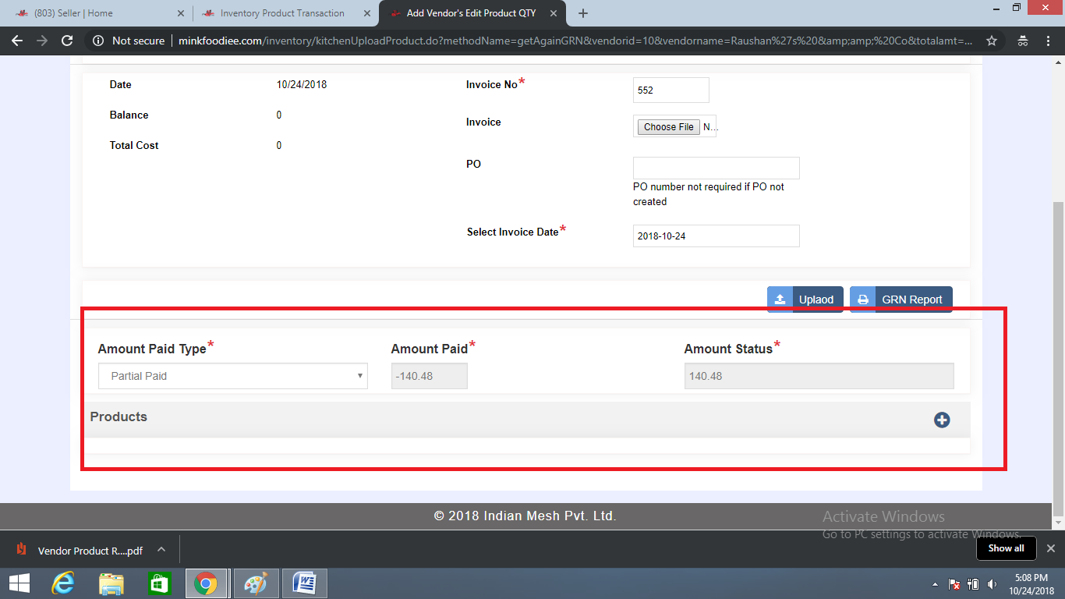The height and width of the screenshot is (599, 1065).
Task: Expand download options chevron for the pdf
Action: 161,549
